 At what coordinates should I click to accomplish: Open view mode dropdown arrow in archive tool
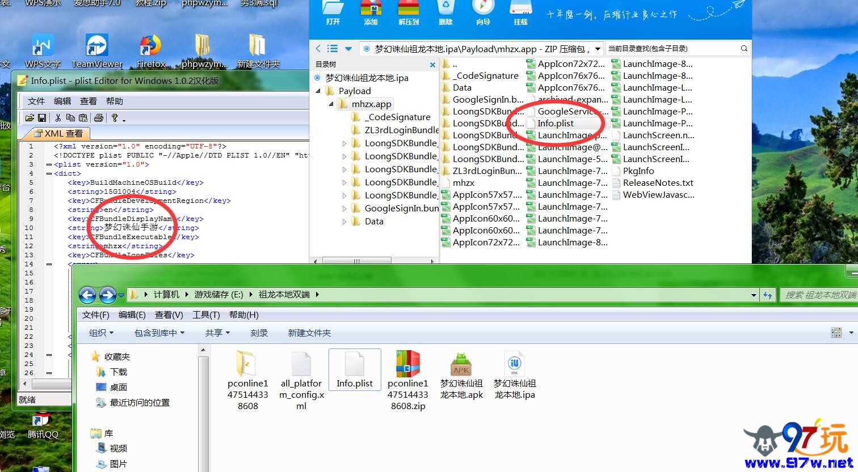(x=348, y=49)
